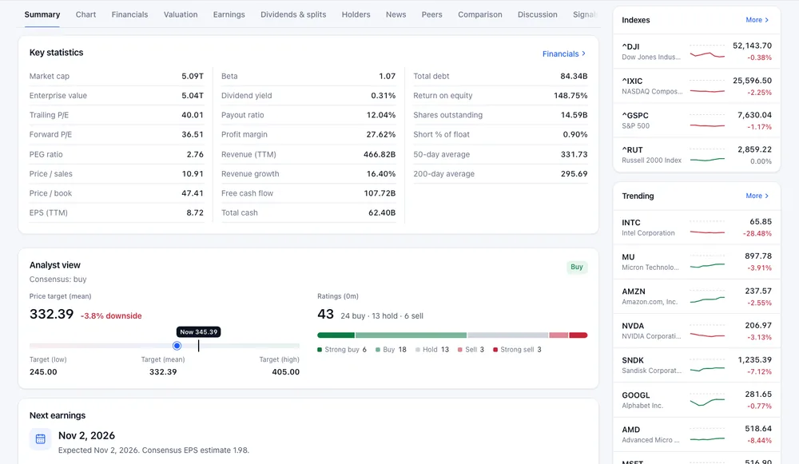The image size is (799, 464).
Task: Open the Financials link in Key statistics
Action: (x=564, y=54)
